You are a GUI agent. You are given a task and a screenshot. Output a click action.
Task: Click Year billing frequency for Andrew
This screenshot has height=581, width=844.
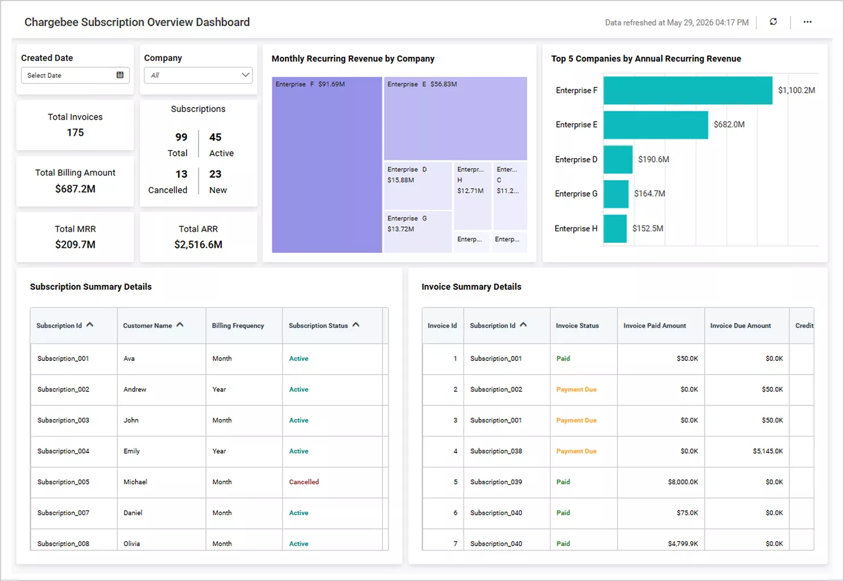click(219, 389)
